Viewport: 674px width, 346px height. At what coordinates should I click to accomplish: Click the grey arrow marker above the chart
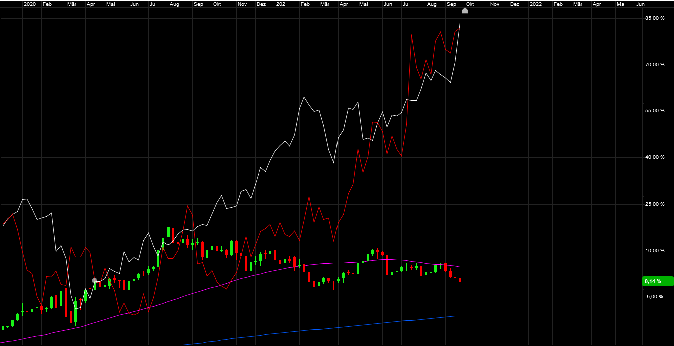(x=465, y=10)
